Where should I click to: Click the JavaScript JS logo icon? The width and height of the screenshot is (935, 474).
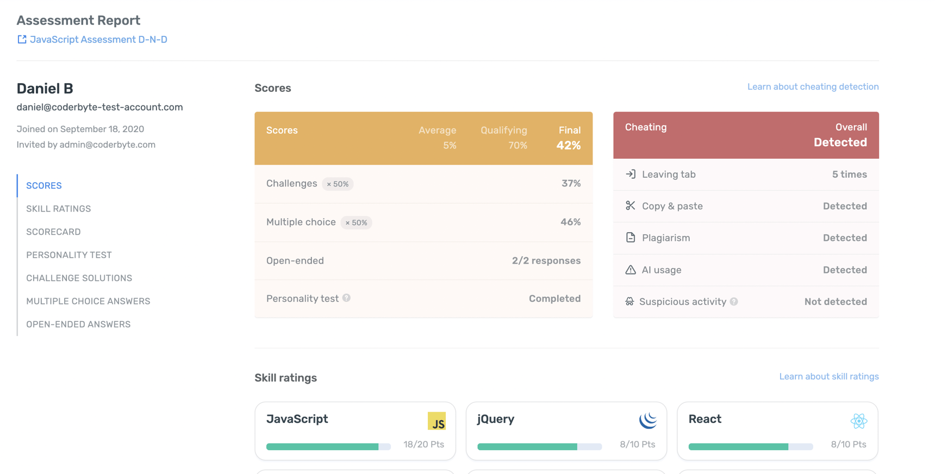tap(436, 421)
